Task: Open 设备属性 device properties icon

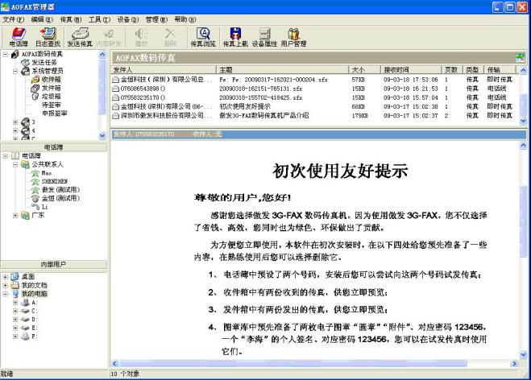Action: coord(264,34)
